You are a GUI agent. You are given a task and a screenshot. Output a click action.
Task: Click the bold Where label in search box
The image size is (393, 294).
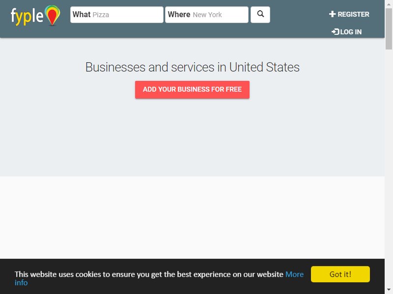(179, 15)
